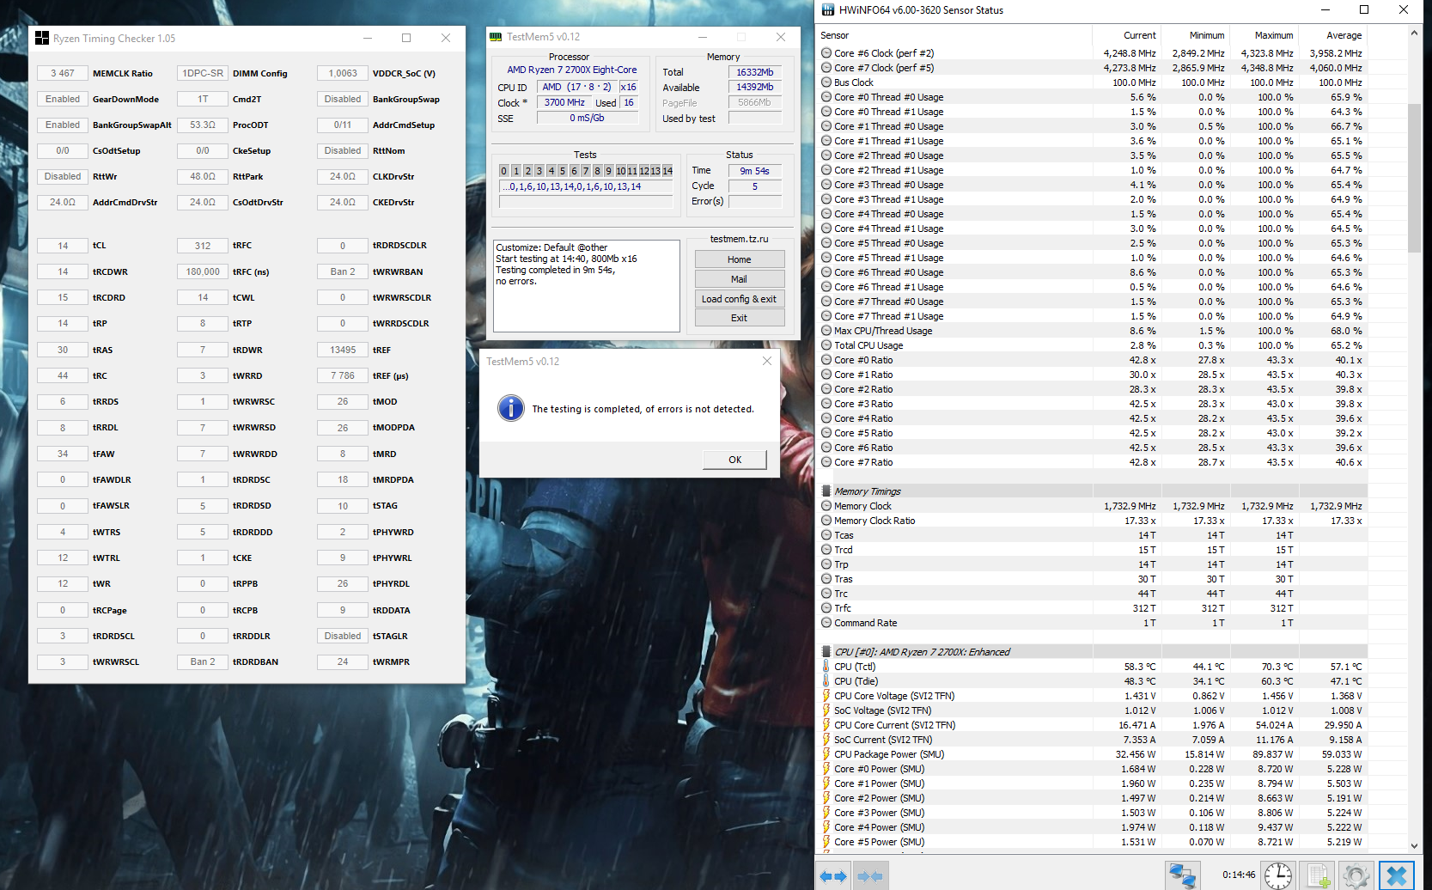Viewport: 1432px width, 890px height.
Task: Click the Sensor column header in HWiNFO
Action: tap(954, 35)
